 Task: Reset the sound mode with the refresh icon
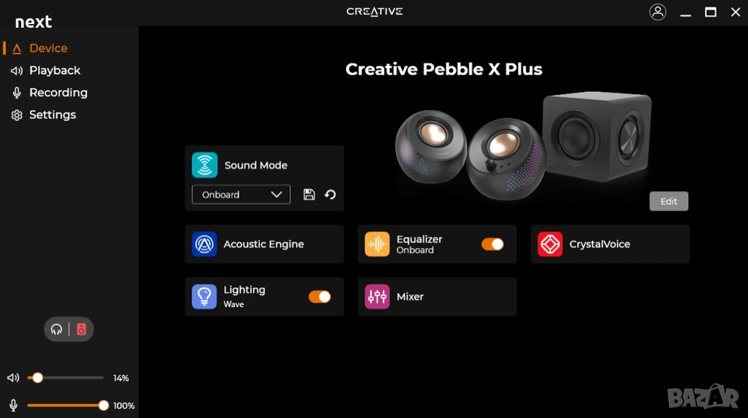point(330,195)
